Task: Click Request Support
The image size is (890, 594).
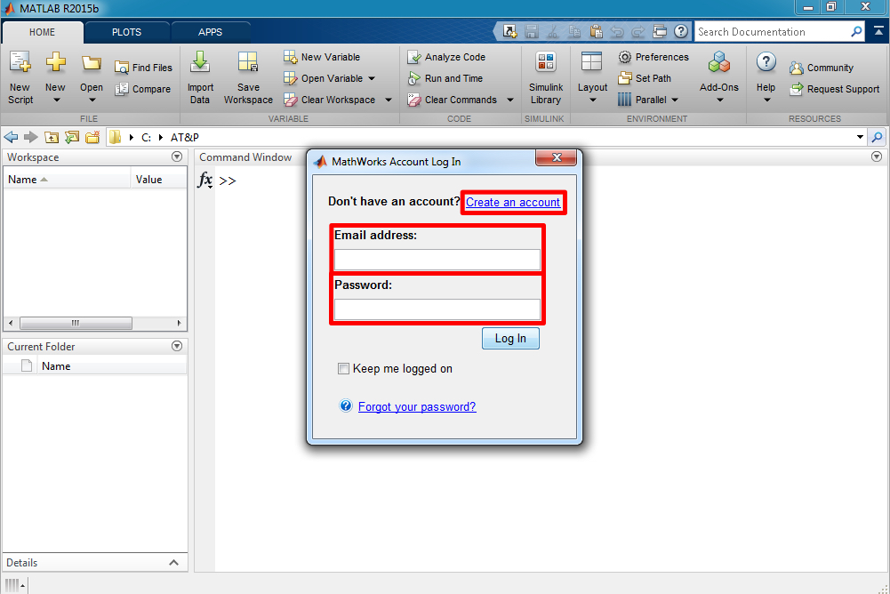Action: tap(835, 89)
